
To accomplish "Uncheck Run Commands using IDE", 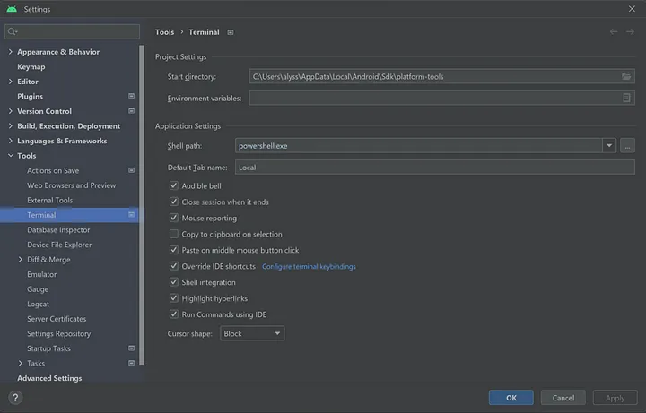I will coord(174,314).
